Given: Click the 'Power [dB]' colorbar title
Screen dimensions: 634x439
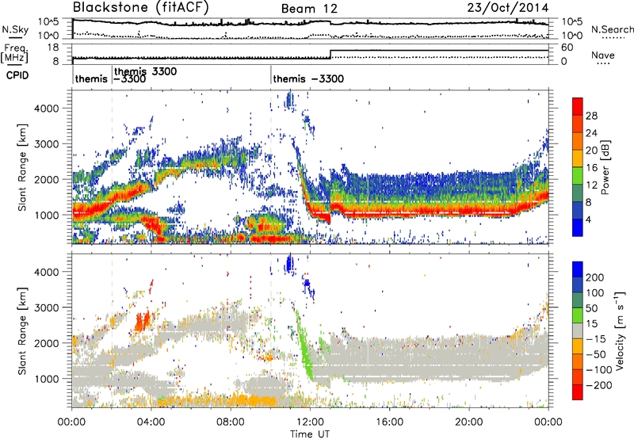Looking at the screenshot, I should 605,167.
